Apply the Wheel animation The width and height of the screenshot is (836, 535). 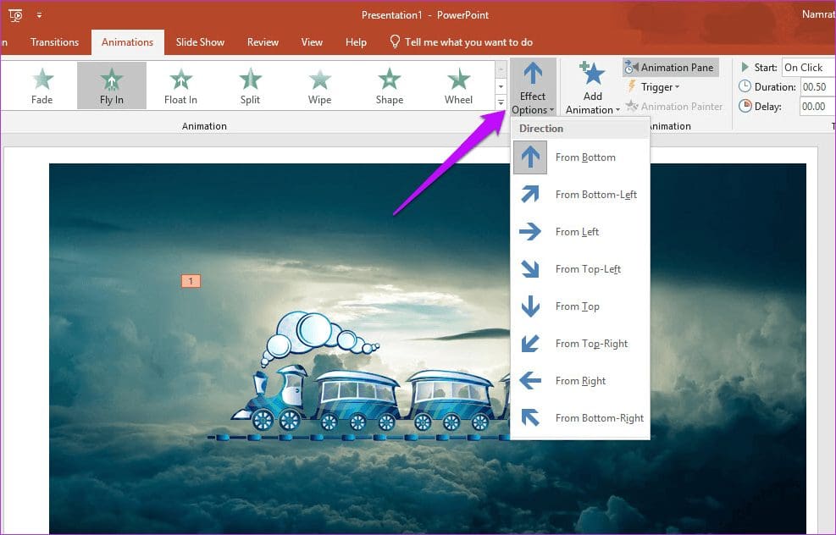pos(458,85)
